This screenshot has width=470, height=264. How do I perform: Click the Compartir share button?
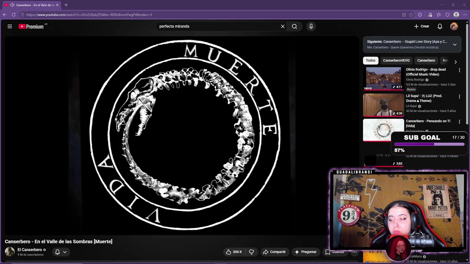point(274,252)
